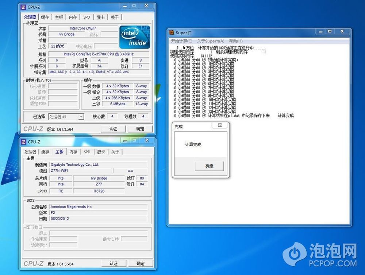This screenshot has width=365, height=275.
Task: Confirm the 计算完成 dialog with 确定
Action: click(x=209, y=166)
